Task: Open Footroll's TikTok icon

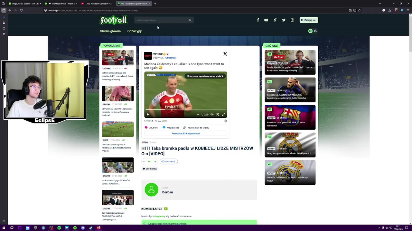Action: pos(275,20)
